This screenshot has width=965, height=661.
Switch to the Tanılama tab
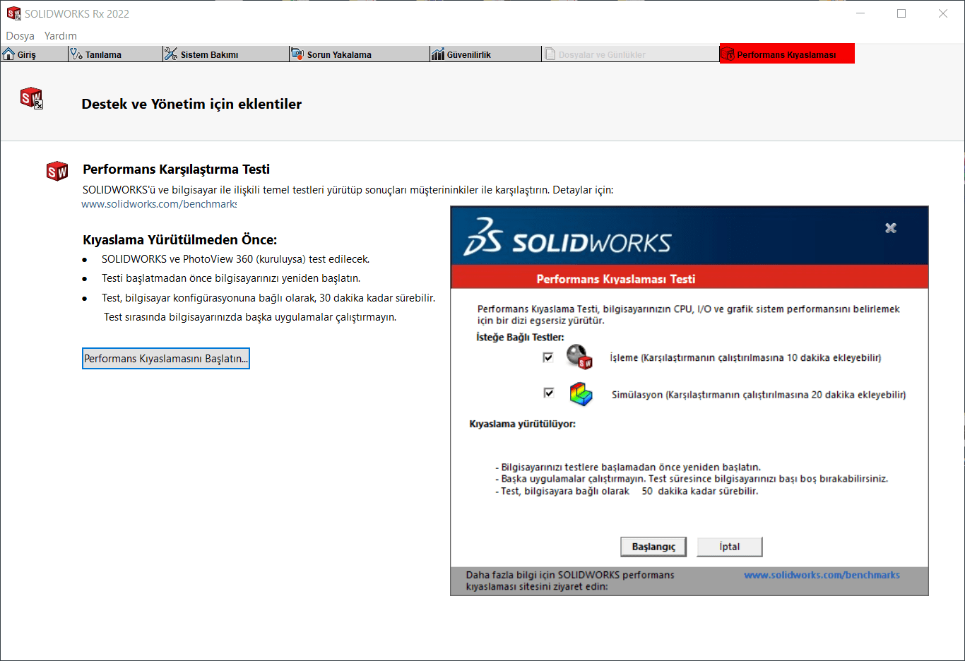click(115, 54)
